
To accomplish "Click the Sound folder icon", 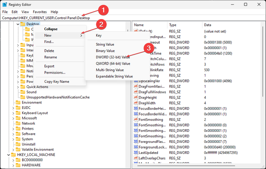I will coord(23,92).
